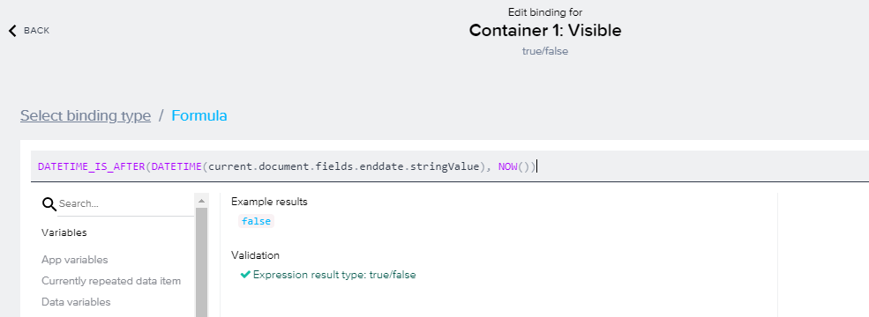This screenshot has height=317, width=869.
Task: Open App variables in the list
Action: point(75,260)
